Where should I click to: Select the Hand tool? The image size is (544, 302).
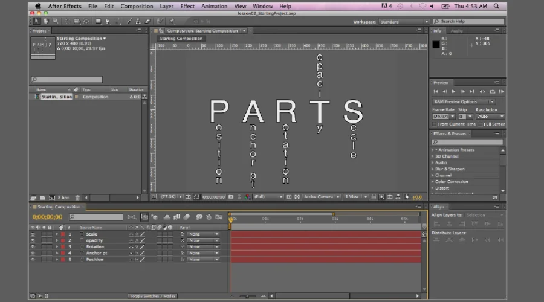[x=46, y=22]
